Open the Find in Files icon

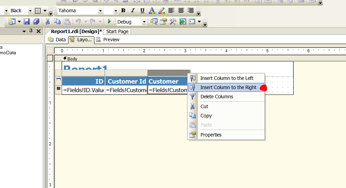[154, 21]
